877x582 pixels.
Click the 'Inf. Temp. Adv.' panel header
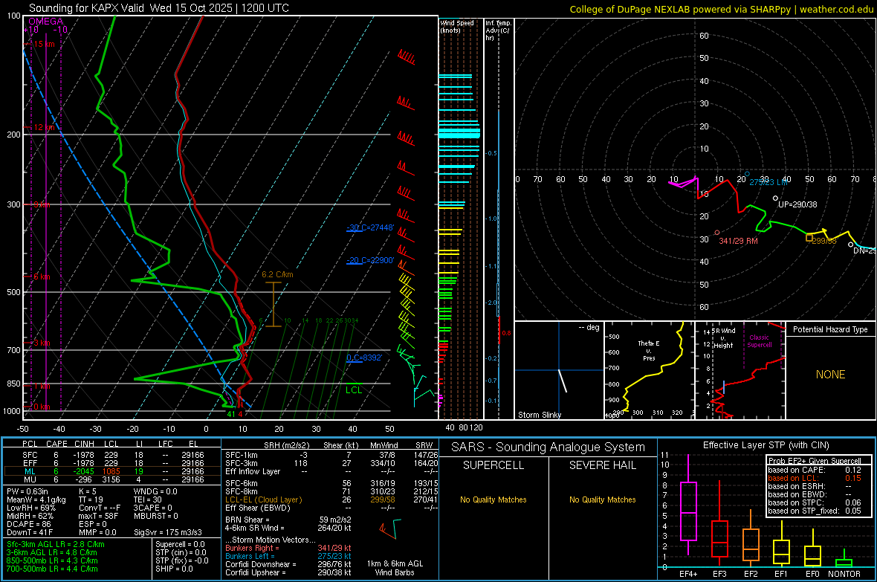click(498, 30)
